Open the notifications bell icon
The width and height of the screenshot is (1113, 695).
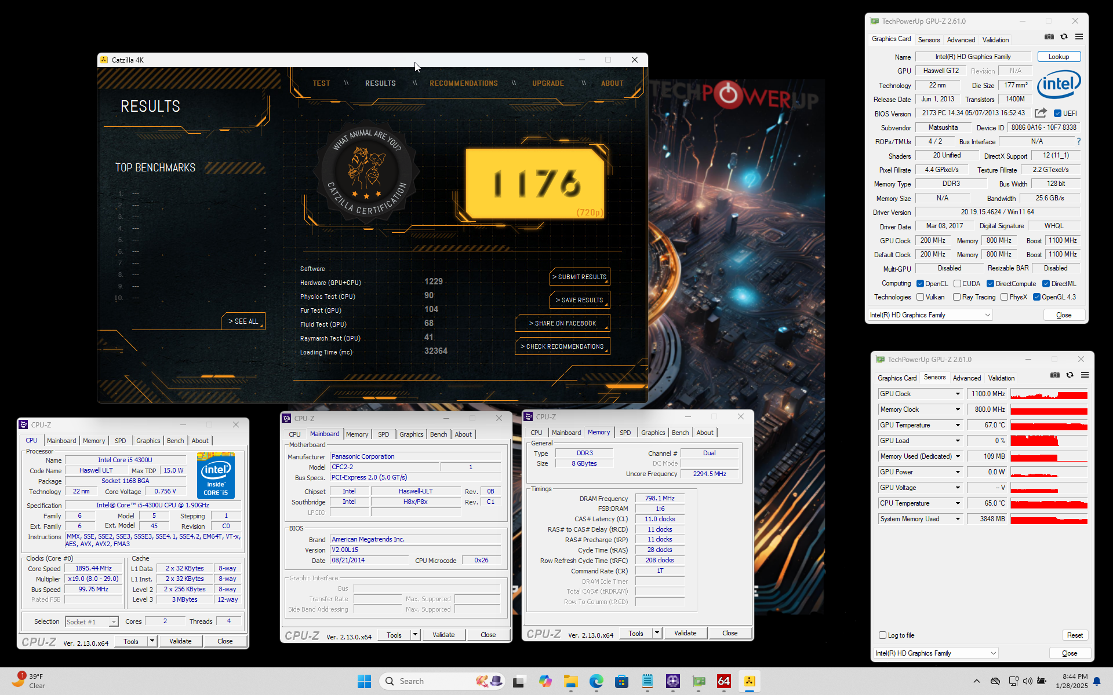[x=1097, y=681]
